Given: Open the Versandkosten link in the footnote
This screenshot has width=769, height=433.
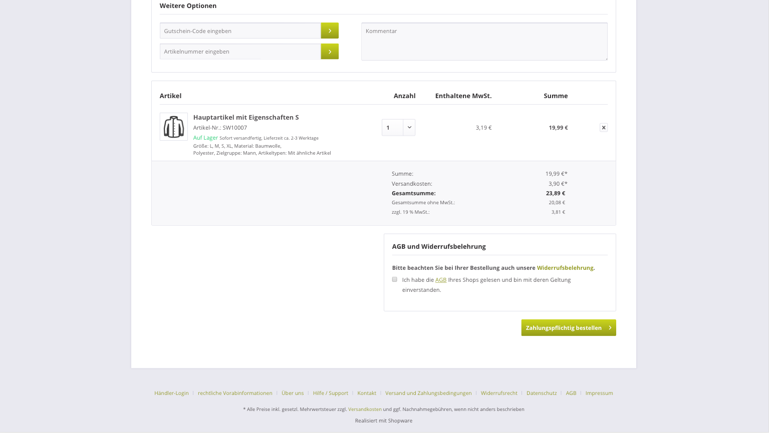Looking at the screenshot, I should tap(365, 409).
